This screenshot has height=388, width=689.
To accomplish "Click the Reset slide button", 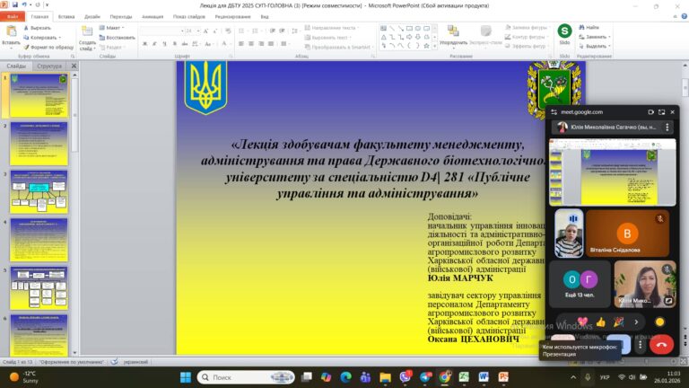I will [118, 37].
